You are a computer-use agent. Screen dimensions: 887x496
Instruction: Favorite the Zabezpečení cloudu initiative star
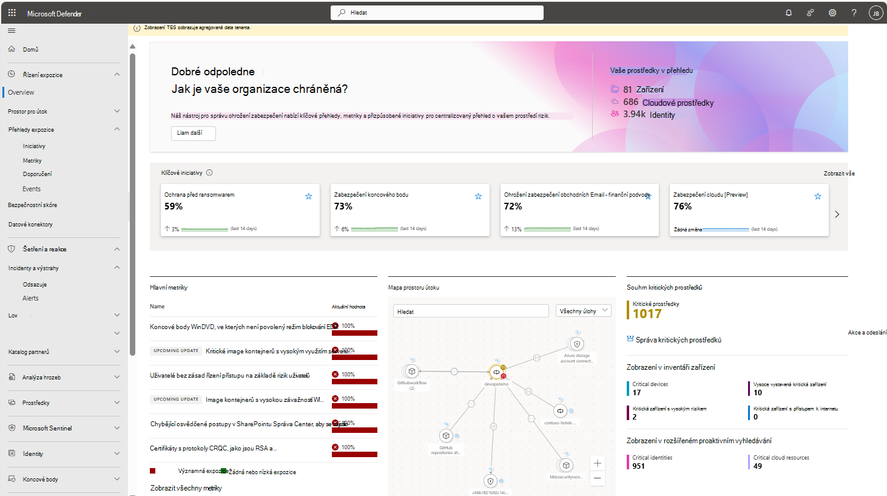818,196
